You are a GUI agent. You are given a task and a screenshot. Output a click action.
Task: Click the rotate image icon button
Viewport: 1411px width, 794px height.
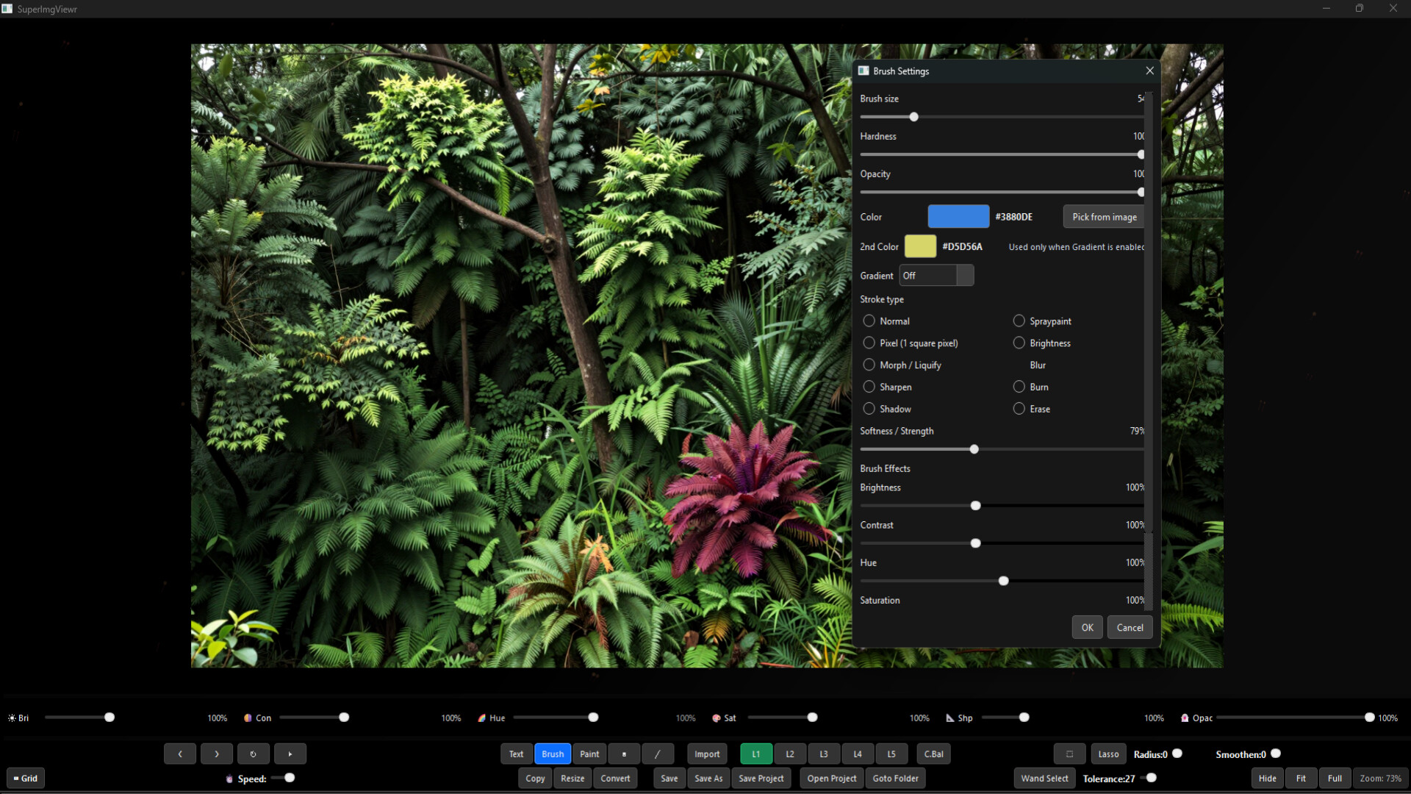coord(254,754)
